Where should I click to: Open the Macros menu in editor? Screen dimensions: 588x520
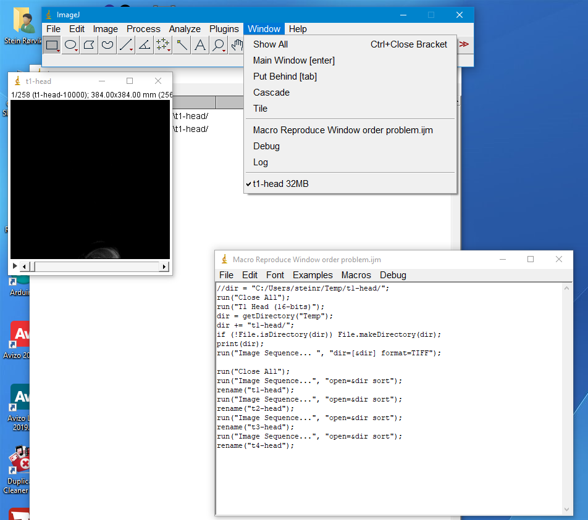[356, 275]
